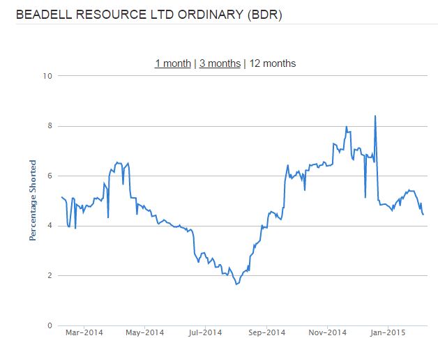Click the highest peak of the shorted line
This screenshot has width=438, height=338.
click(x=375, y=116)
